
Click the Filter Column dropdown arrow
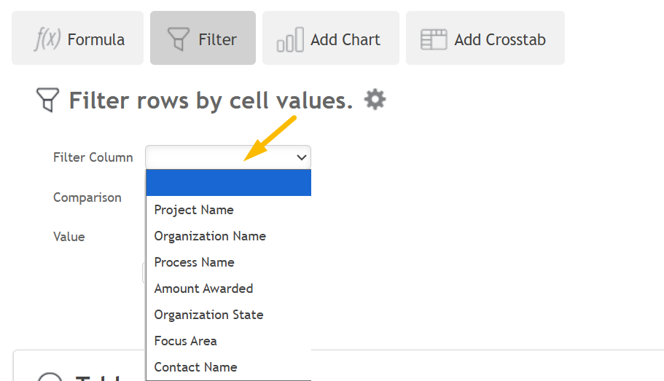pyautogui.click(x=302, y=157)
